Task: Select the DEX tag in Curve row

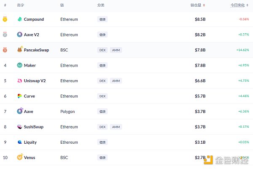Action: (x=102, y=96)
